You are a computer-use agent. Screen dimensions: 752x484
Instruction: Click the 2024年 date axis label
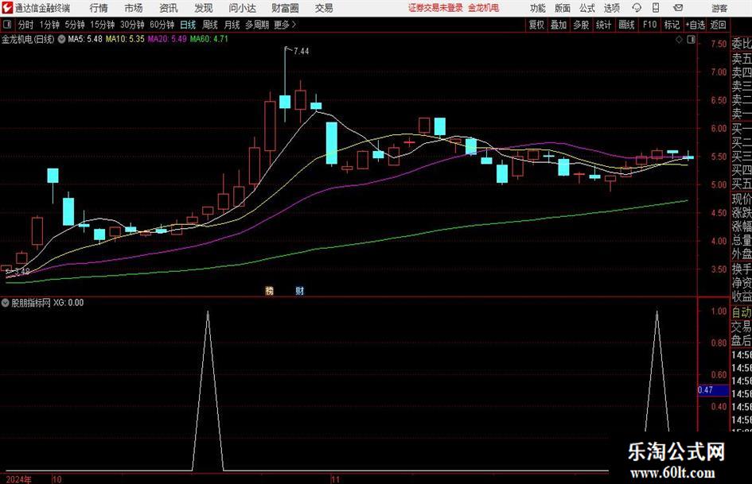(19, 479)
